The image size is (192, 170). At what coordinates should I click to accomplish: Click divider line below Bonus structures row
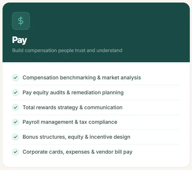(96, 145)
